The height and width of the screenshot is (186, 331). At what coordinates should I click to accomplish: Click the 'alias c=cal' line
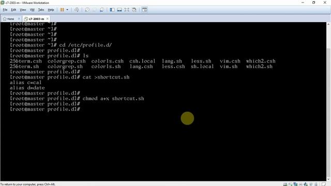coord(25,83)
